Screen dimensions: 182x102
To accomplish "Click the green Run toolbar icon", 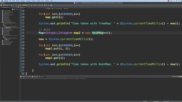I will (x=12, y=5).
